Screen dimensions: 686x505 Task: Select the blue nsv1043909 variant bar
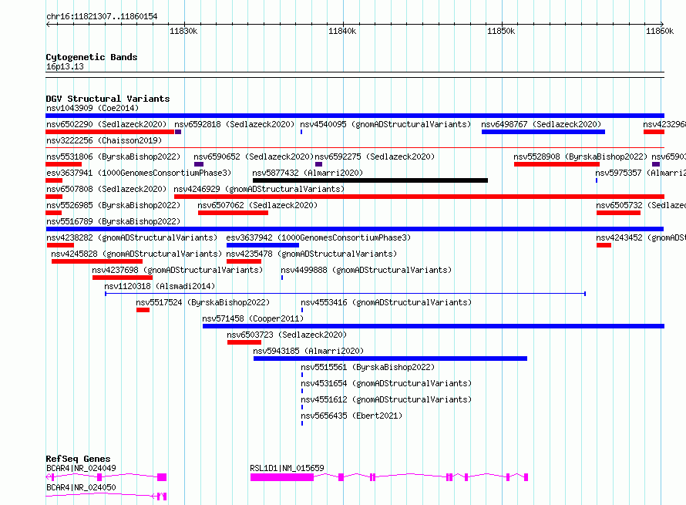coord(355,116)
